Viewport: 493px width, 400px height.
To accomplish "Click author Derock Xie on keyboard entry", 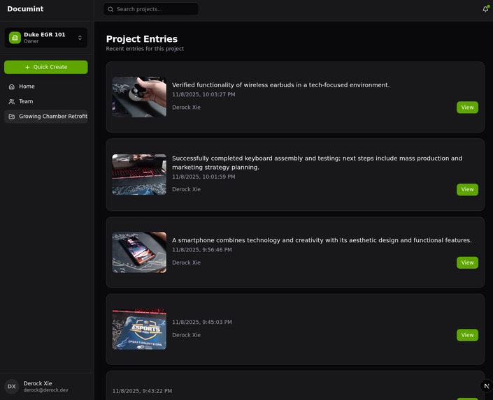I will coord(186,189).
